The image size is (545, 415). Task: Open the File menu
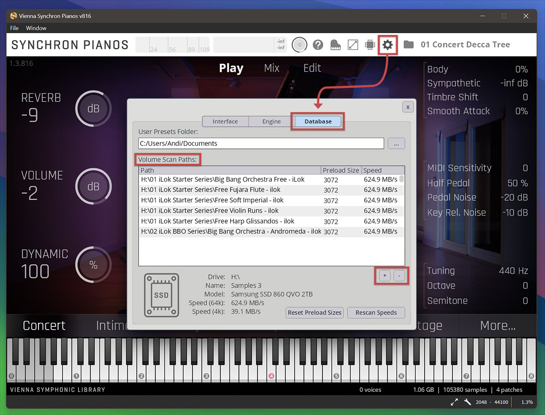(15, 28)
